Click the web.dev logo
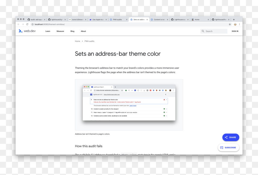258x175 pixels. click(27, 31)
